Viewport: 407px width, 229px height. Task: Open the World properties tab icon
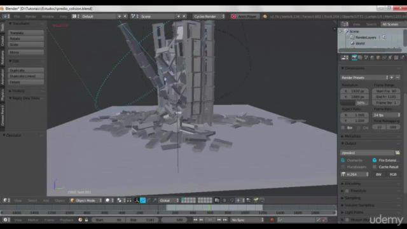(372, 58)
